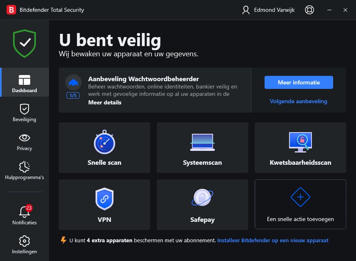The width and height of the screenshot is (356, 261).
Task: Click the green shield status icon
Action: 24,43
